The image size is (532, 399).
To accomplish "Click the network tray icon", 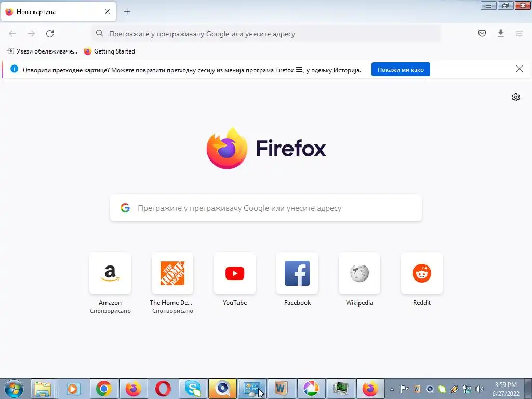I will click(x=467, y=389).
